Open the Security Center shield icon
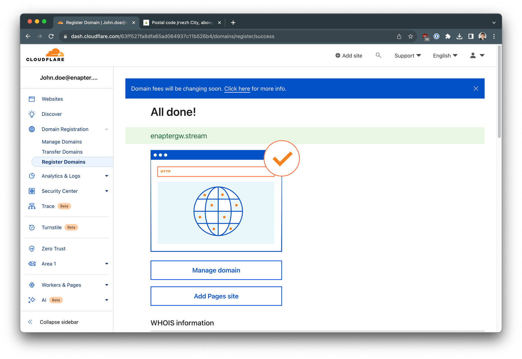This screenshot has height=359, width=522. 32,191
